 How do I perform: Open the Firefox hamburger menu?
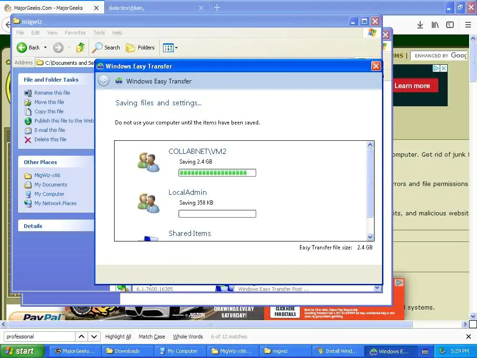point(468,25)
